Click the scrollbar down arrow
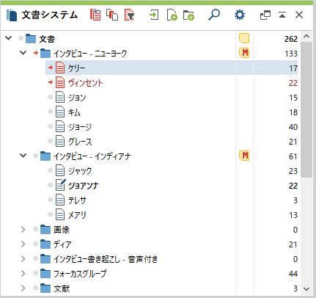Viewport: 316px width, 298px height. 306,289
